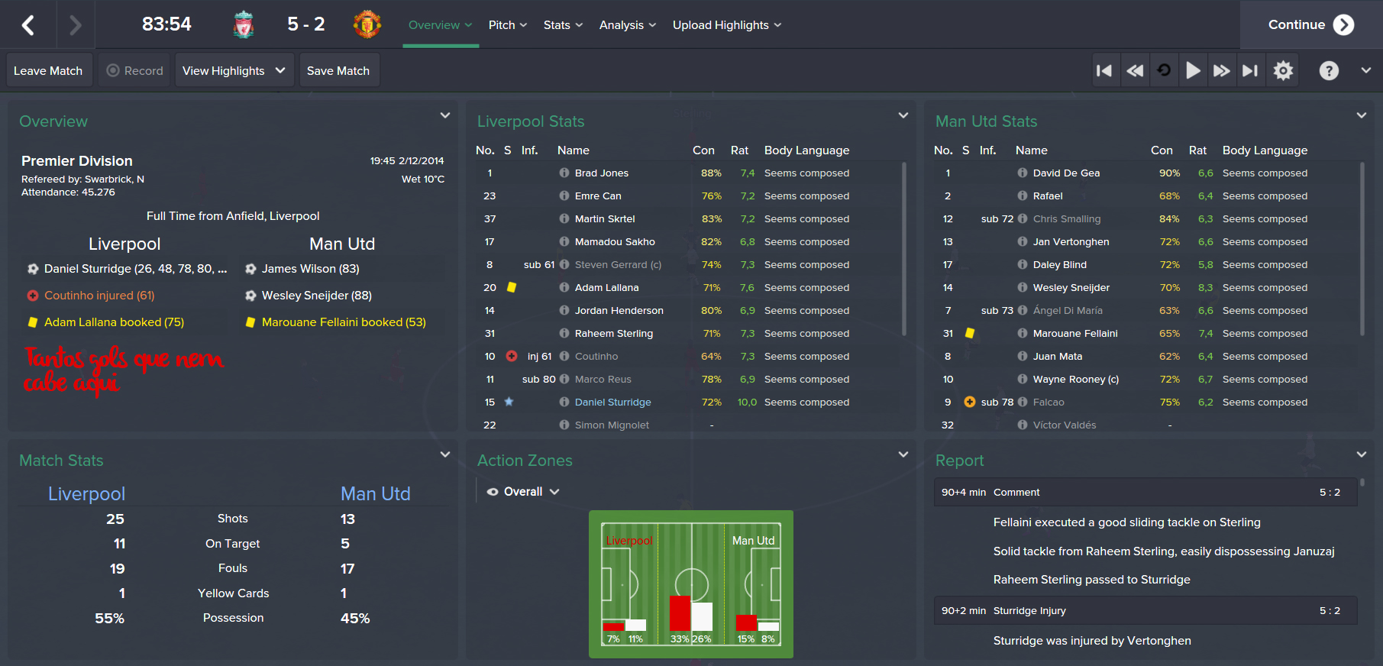Screen dimensions: 1383x666
Task: Click the rewind double-arrow icon
Action: [1135, 71]
